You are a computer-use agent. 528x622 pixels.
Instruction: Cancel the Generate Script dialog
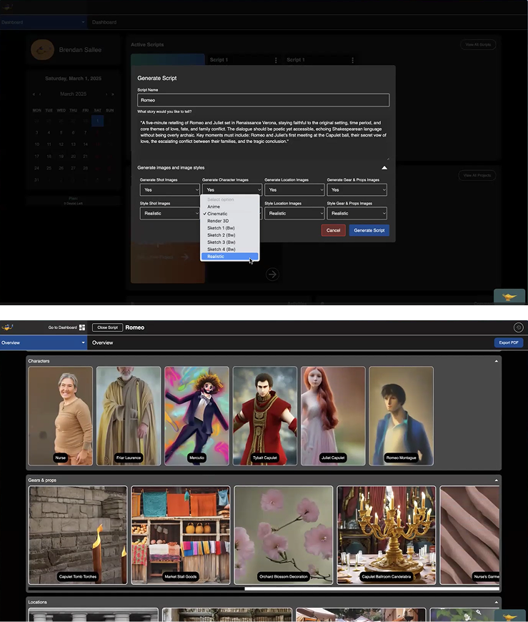tap(333, 230)
